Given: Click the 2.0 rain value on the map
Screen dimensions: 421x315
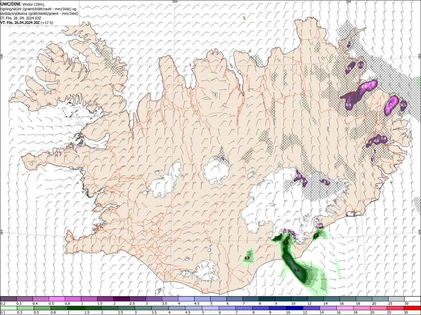Looking at the screenshot, I should (277, 237).
